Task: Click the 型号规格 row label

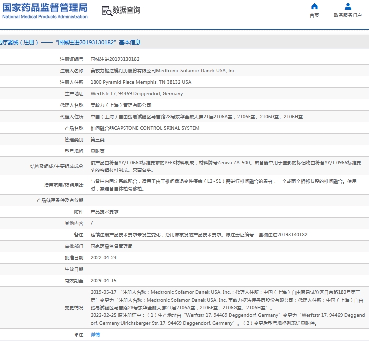Action: click(74, 151)
